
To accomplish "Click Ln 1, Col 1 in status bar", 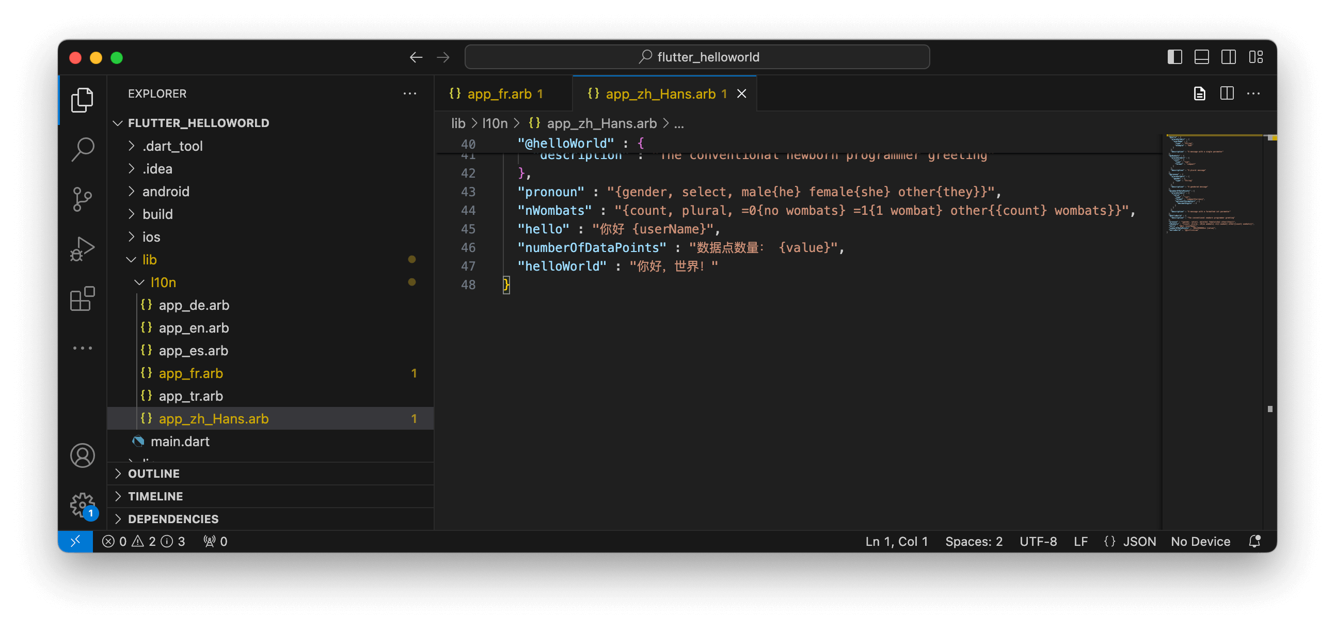I will click(x=897, y=541).
